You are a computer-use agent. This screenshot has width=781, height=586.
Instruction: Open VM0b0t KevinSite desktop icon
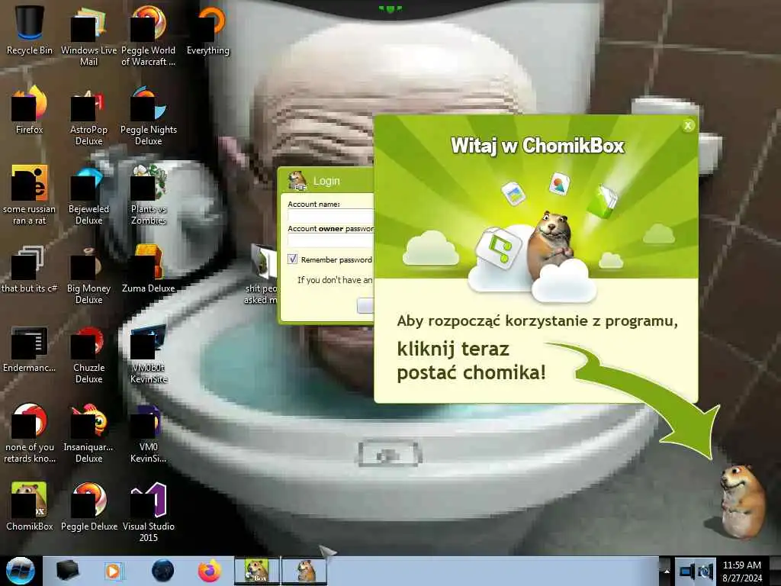click(x=149, y=354)
